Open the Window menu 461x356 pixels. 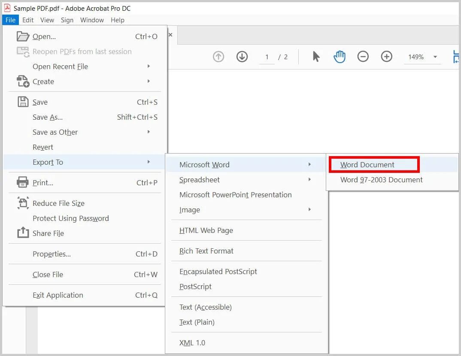(x=92, y=20)
